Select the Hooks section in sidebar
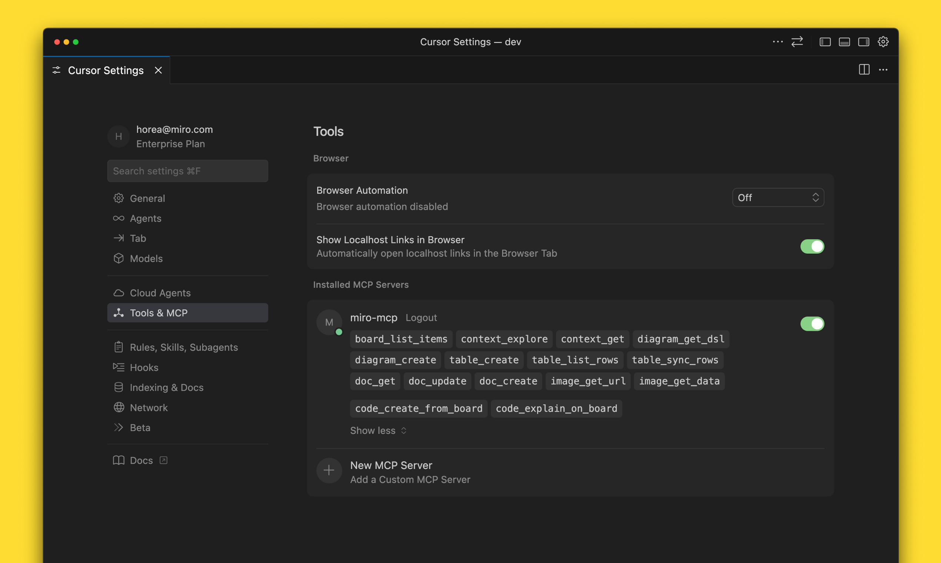Screen dimensions: 941x563 click(144, 367)
